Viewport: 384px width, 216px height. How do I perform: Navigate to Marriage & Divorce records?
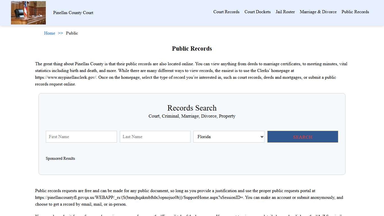[x=318, y=12]
